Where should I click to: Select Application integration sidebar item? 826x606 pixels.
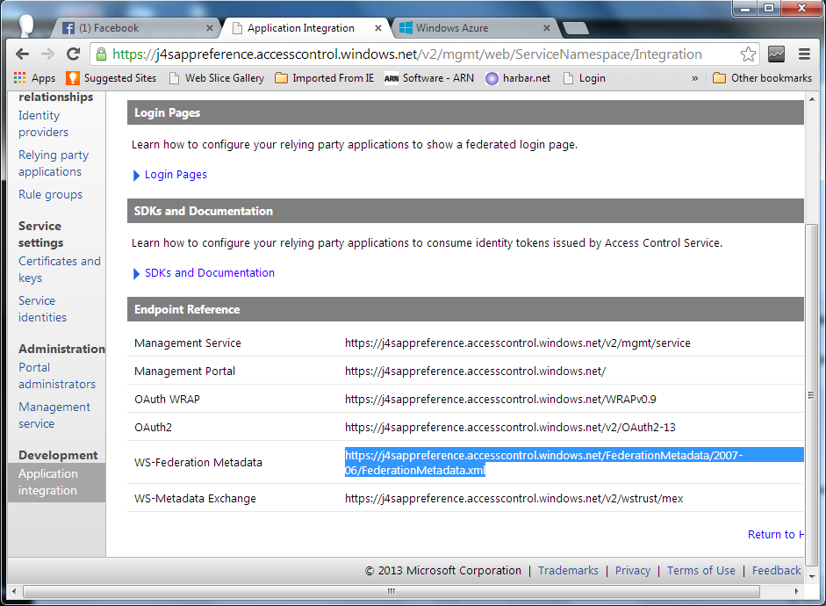(x=56, y=482)
